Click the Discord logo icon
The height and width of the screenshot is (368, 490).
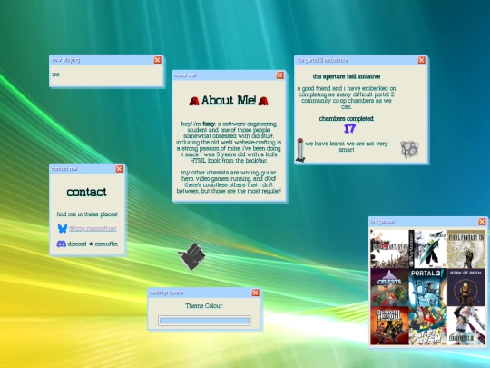click(62, 244)
